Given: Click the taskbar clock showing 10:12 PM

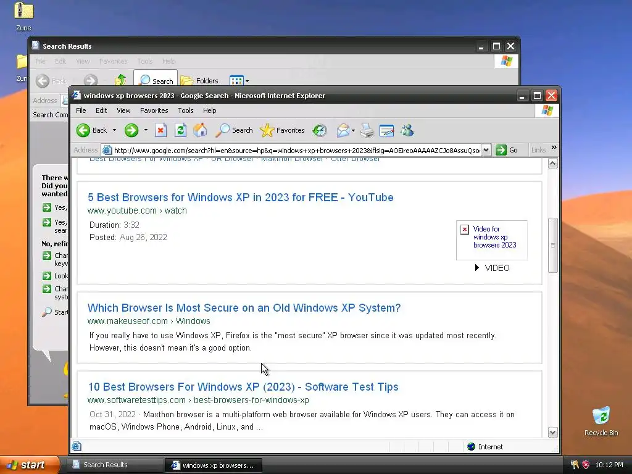Looking at the screenshot, I should 609,465.
